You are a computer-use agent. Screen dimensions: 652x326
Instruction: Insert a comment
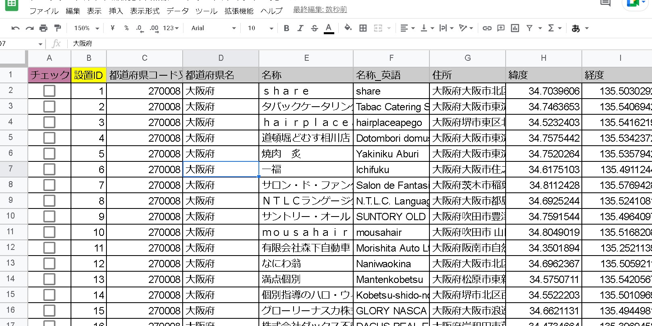coord(501,28)
